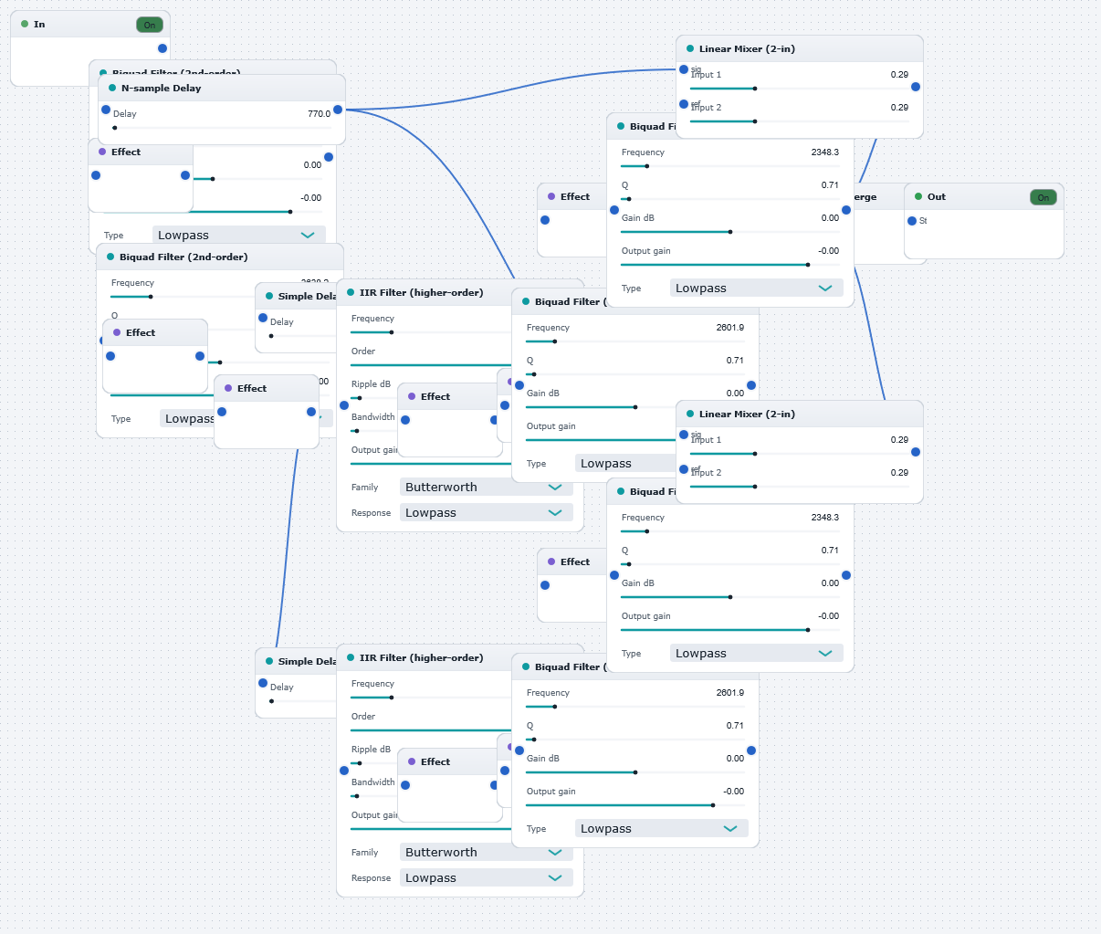Open Response Lowpass dropdown in lower IIR Filter
This screenshot has height=934, width=1101.
486,878
